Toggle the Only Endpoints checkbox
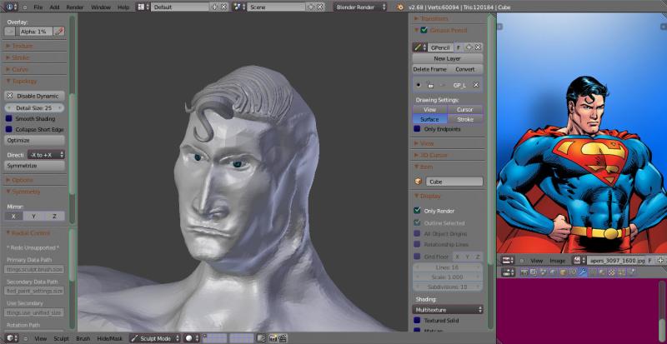The image size is (667, 344). (x=418, y=129)
